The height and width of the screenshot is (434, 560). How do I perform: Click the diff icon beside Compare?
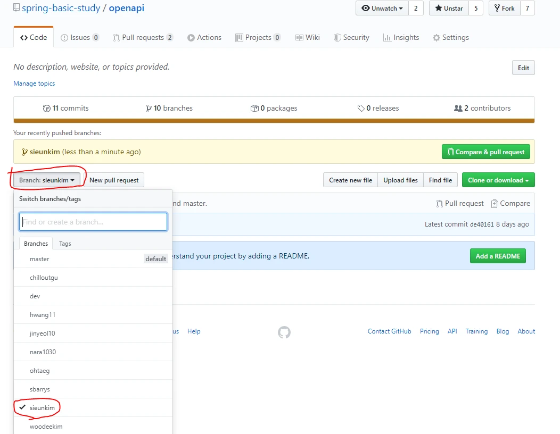tap(495, 204)
